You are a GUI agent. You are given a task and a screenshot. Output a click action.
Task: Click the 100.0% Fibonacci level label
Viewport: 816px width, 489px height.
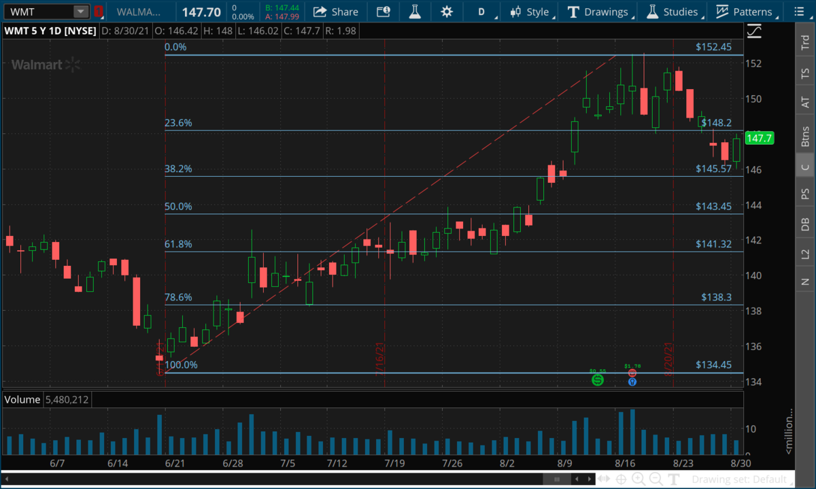(182, 365)
